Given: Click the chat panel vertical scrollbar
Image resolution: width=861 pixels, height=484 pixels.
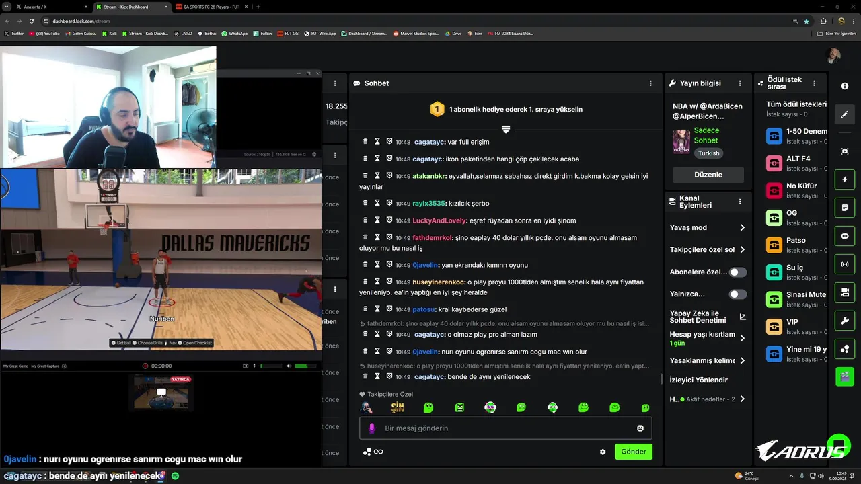Looking at the screenshot, I should pyautogui.click(x=661, y=379).
